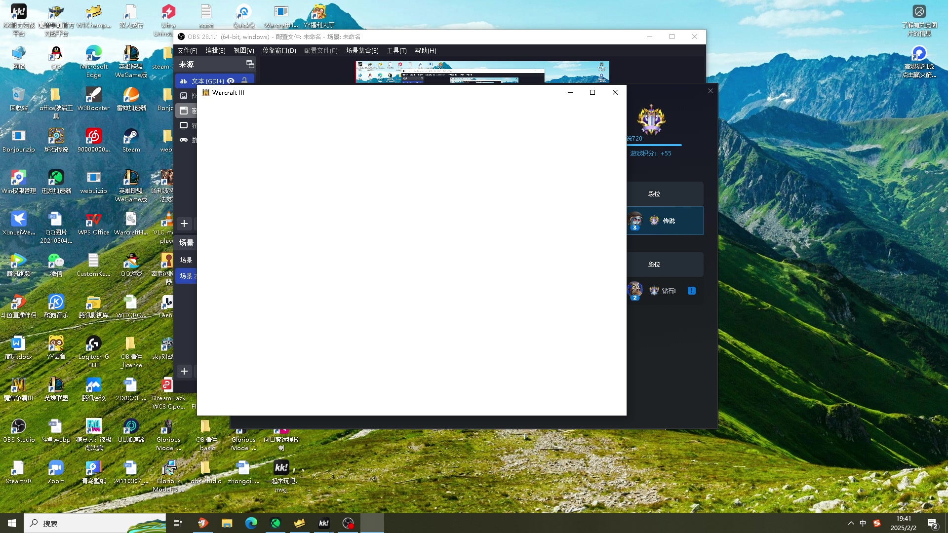The width and height of the screenshot is (948, 533).
Task: Open 魔兽争霸III desktop icon
Action: point(19,389)
